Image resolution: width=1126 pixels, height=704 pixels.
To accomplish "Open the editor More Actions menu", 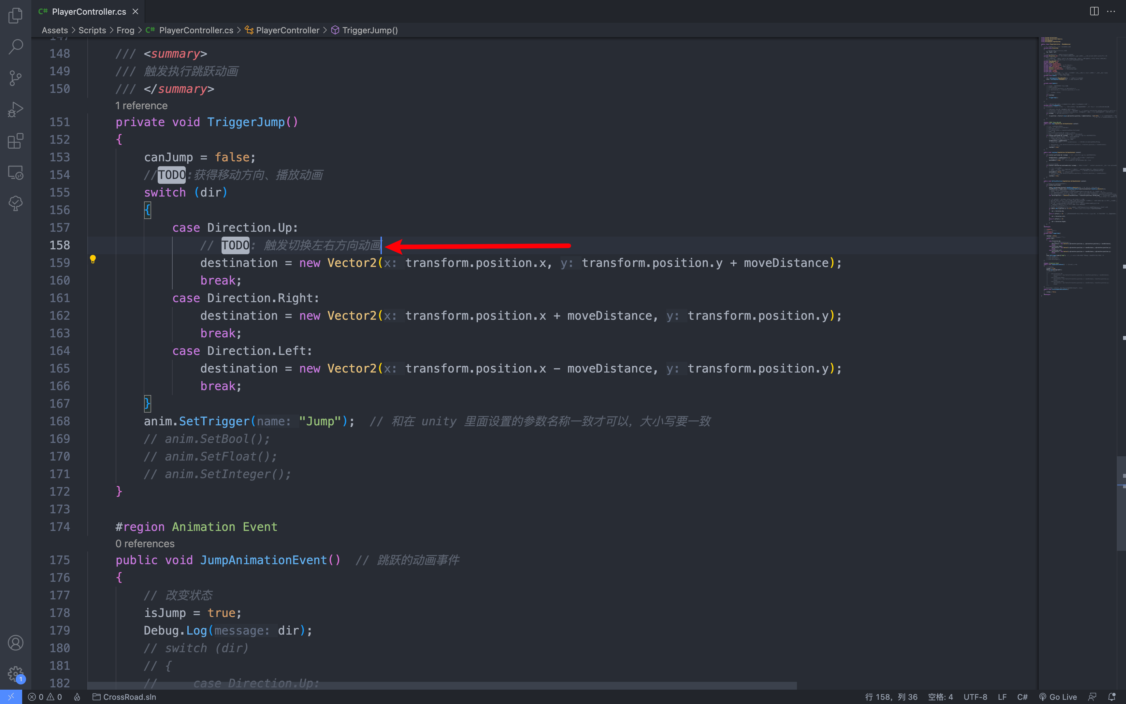I will point(1111,11).
